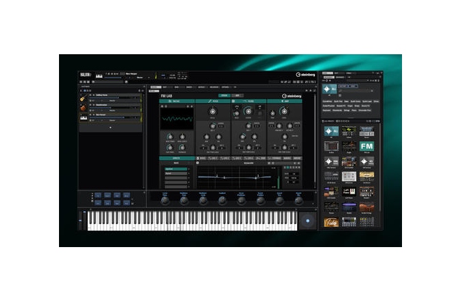Select the All instruments tile in results grid
This screenshot has height=302, width=461.
tap(331, 131)
